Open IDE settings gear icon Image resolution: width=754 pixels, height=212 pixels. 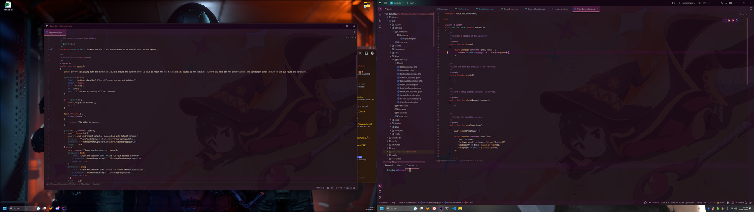(x=730, y=3)
